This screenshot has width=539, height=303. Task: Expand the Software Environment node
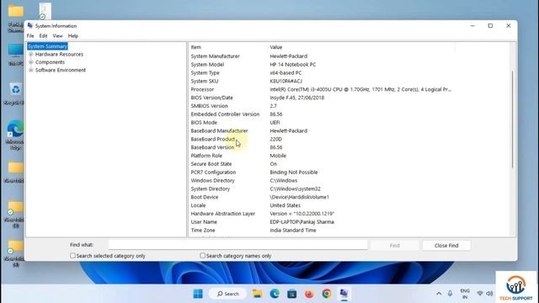[x=31, y=70]
